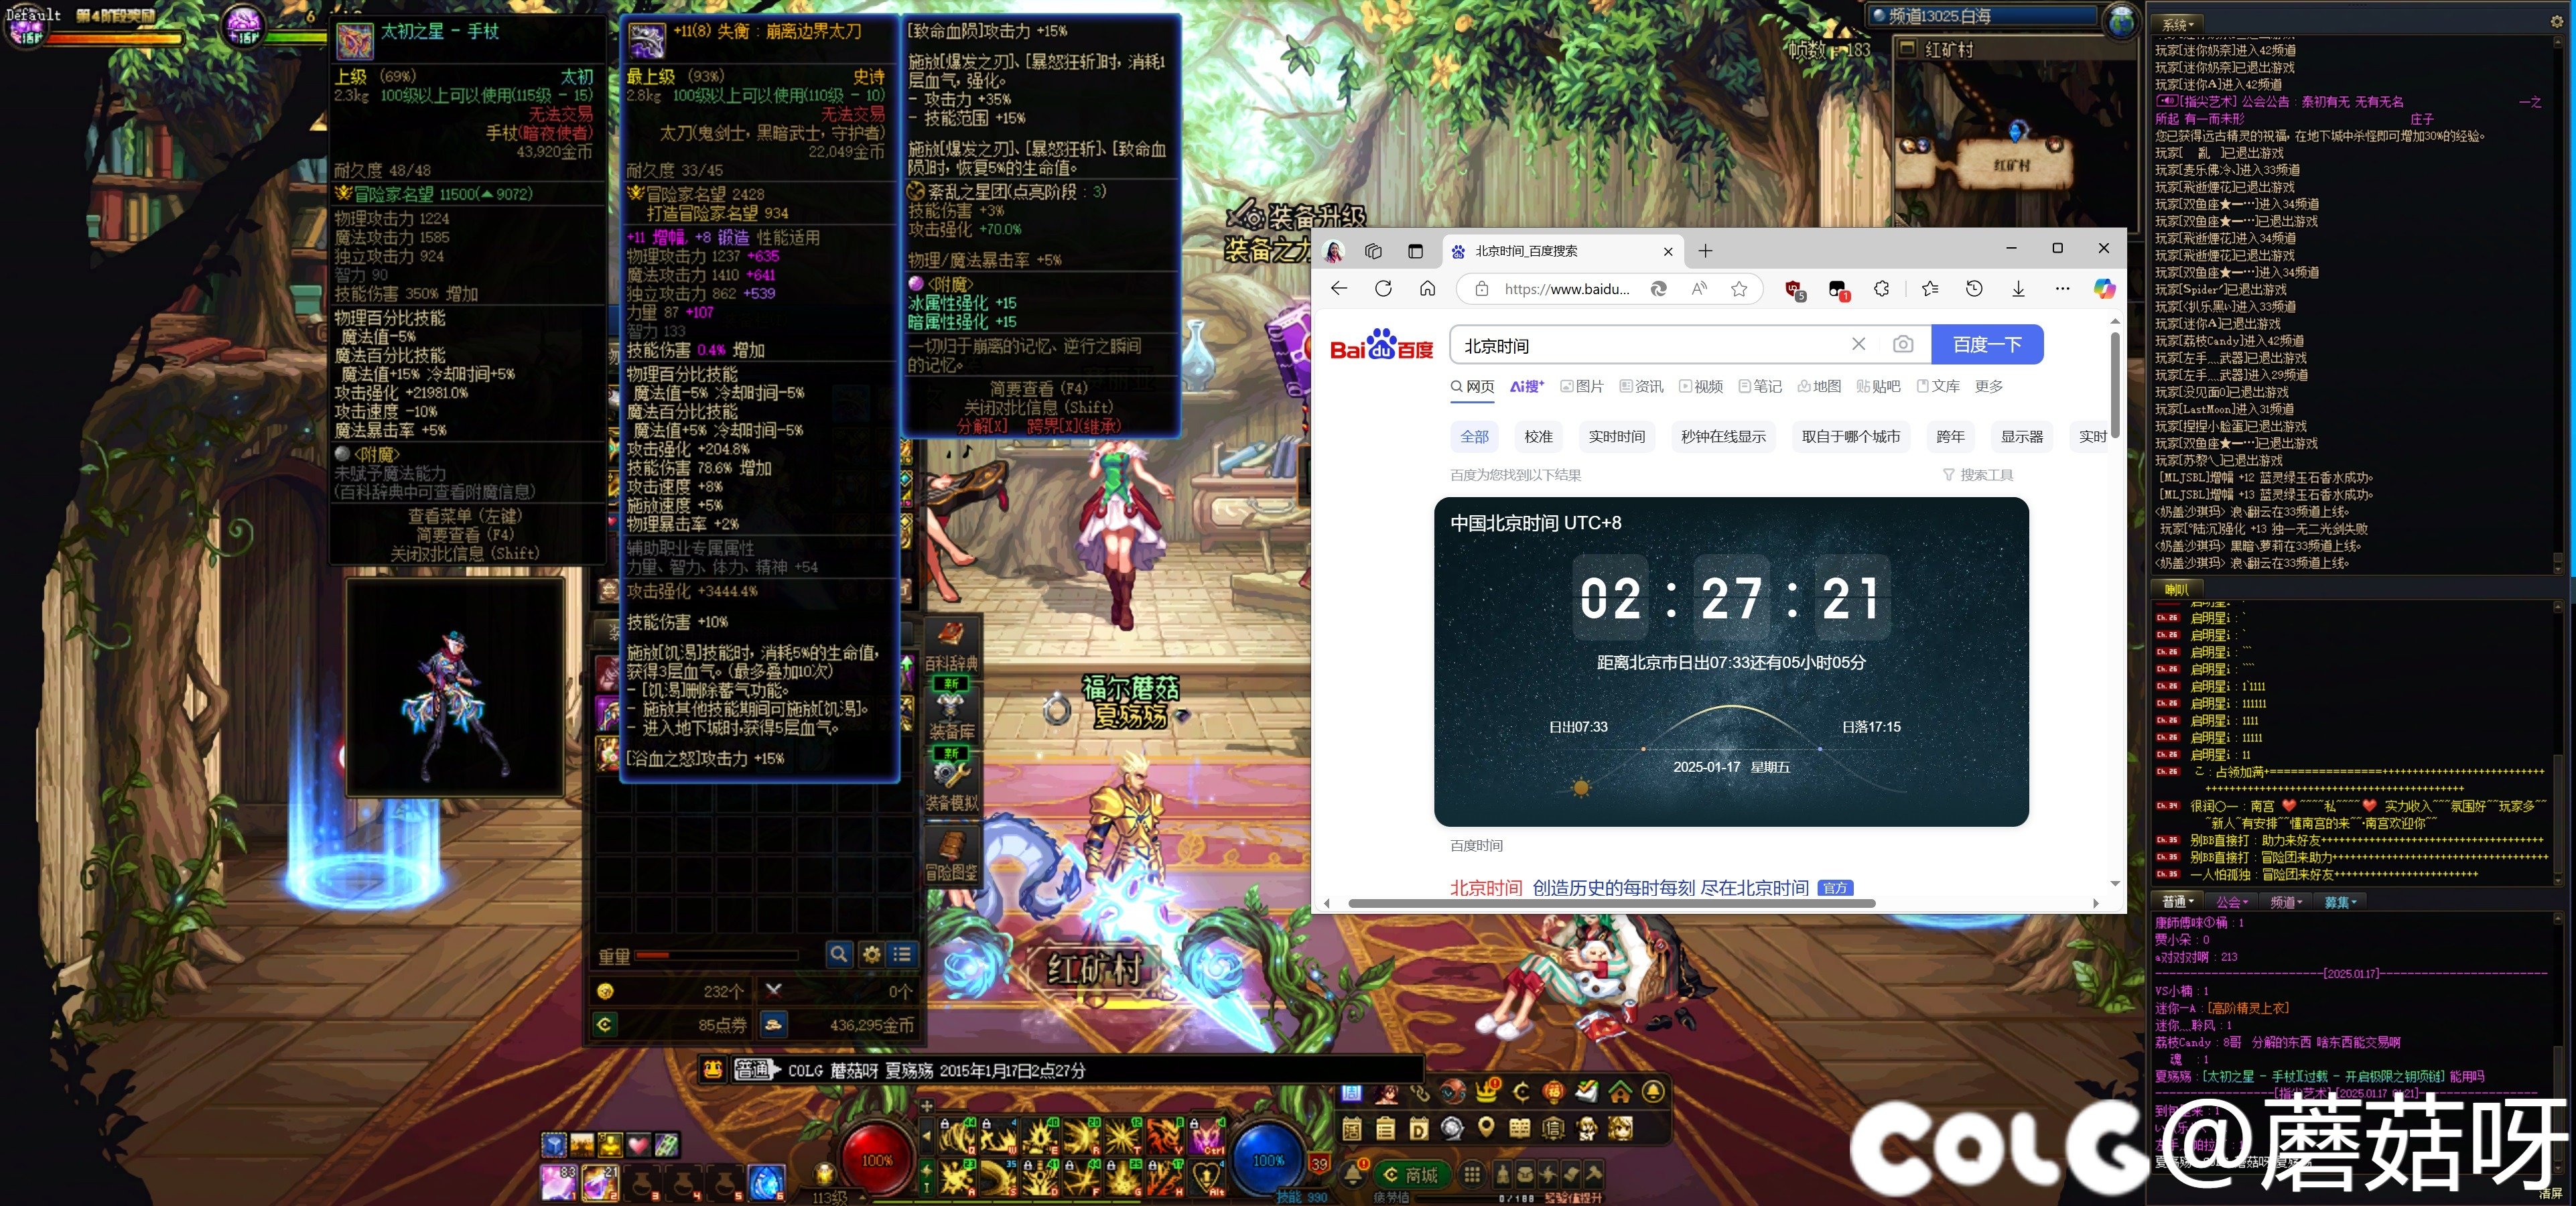2576x1206 pixels.
Task: Clear the Baidu search box with X
Action: click(1858, 345)
